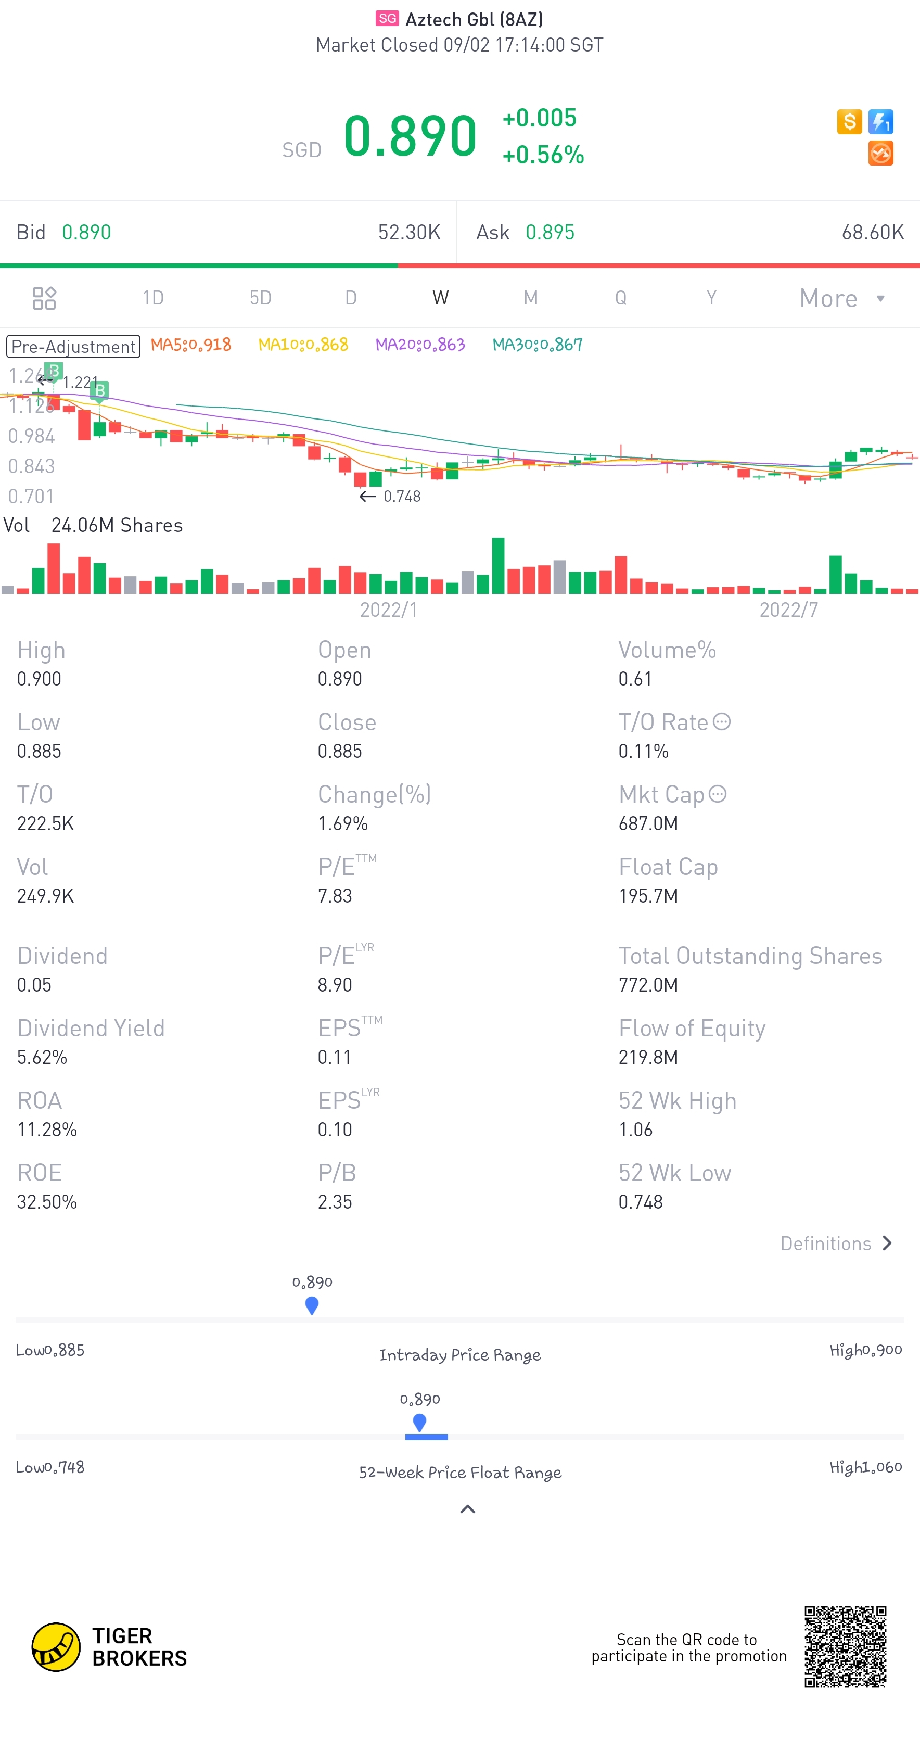920x1764 pixels.
Task: Switch to the 1D chart tab
Action: point(152,298)
